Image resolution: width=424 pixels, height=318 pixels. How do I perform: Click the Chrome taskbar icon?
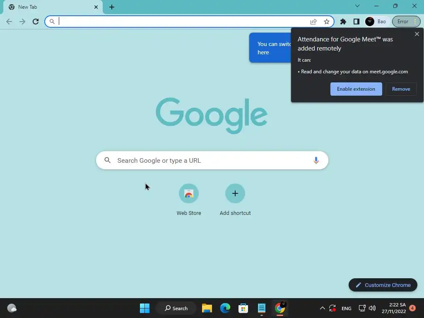pos(280,308)
